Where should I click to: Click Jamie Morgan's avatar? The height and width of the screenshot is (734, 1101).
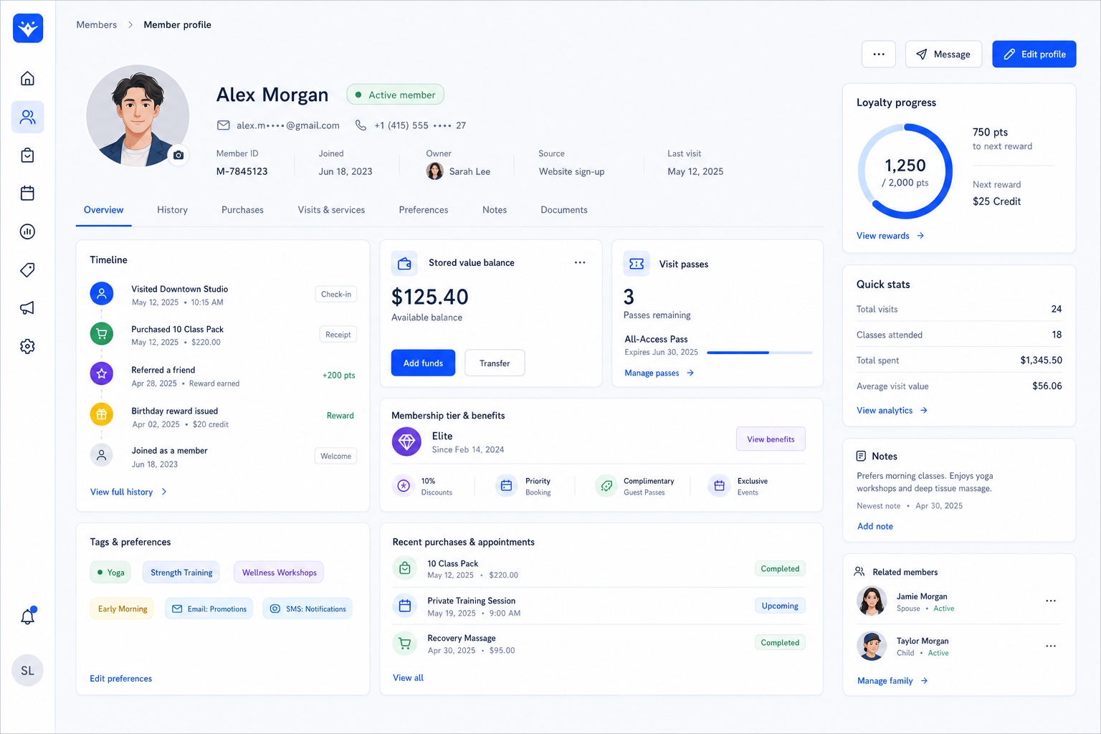click(x=872, y=601)
